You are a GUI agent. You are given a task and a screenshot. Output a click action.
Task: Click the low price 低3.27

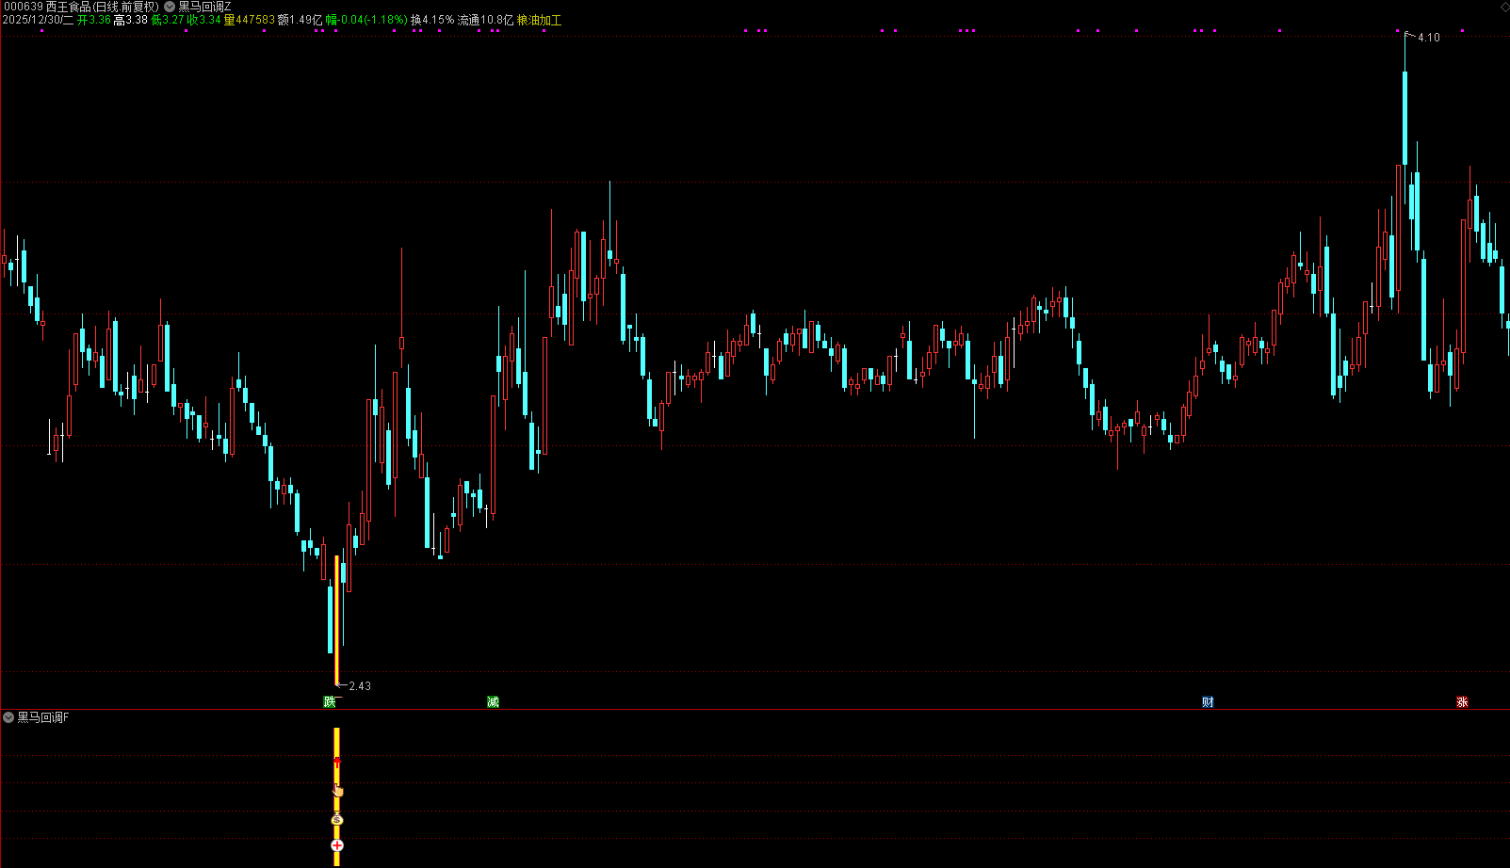(168, 20)
